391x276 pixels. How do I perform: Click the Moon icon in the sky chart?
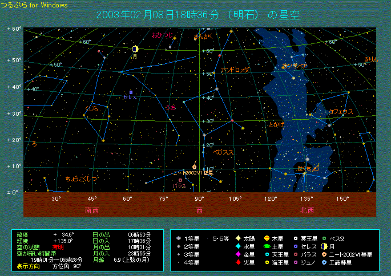coord(135,50)
